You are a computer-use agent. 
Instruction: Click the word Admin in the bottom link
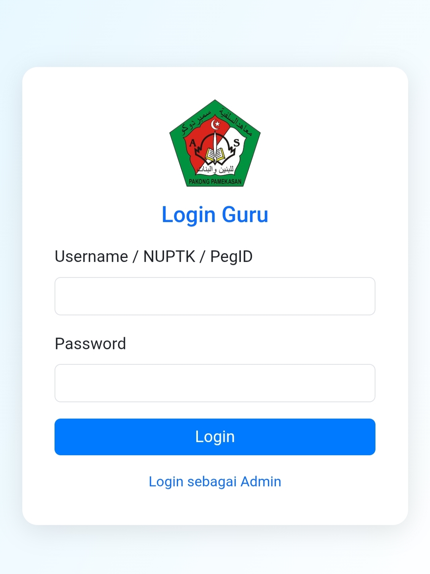[261, 482]
